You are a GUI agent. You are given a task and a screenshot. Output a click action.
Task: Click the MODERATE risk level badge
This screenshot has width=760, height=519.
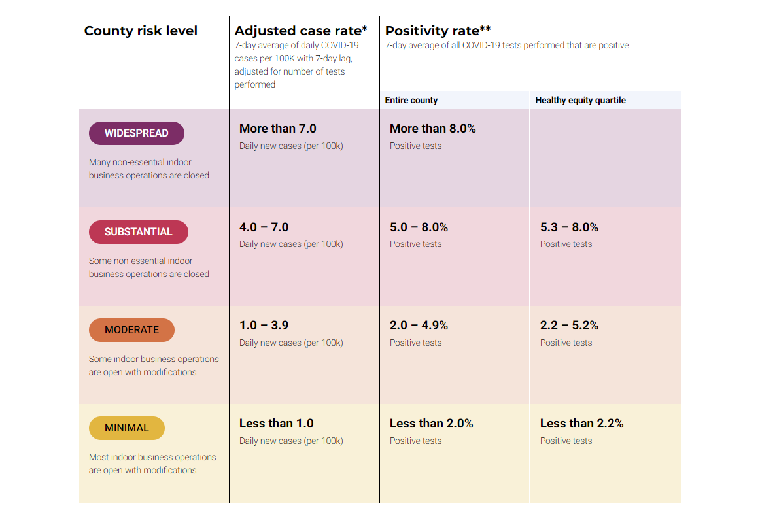(x=131, y=330)
